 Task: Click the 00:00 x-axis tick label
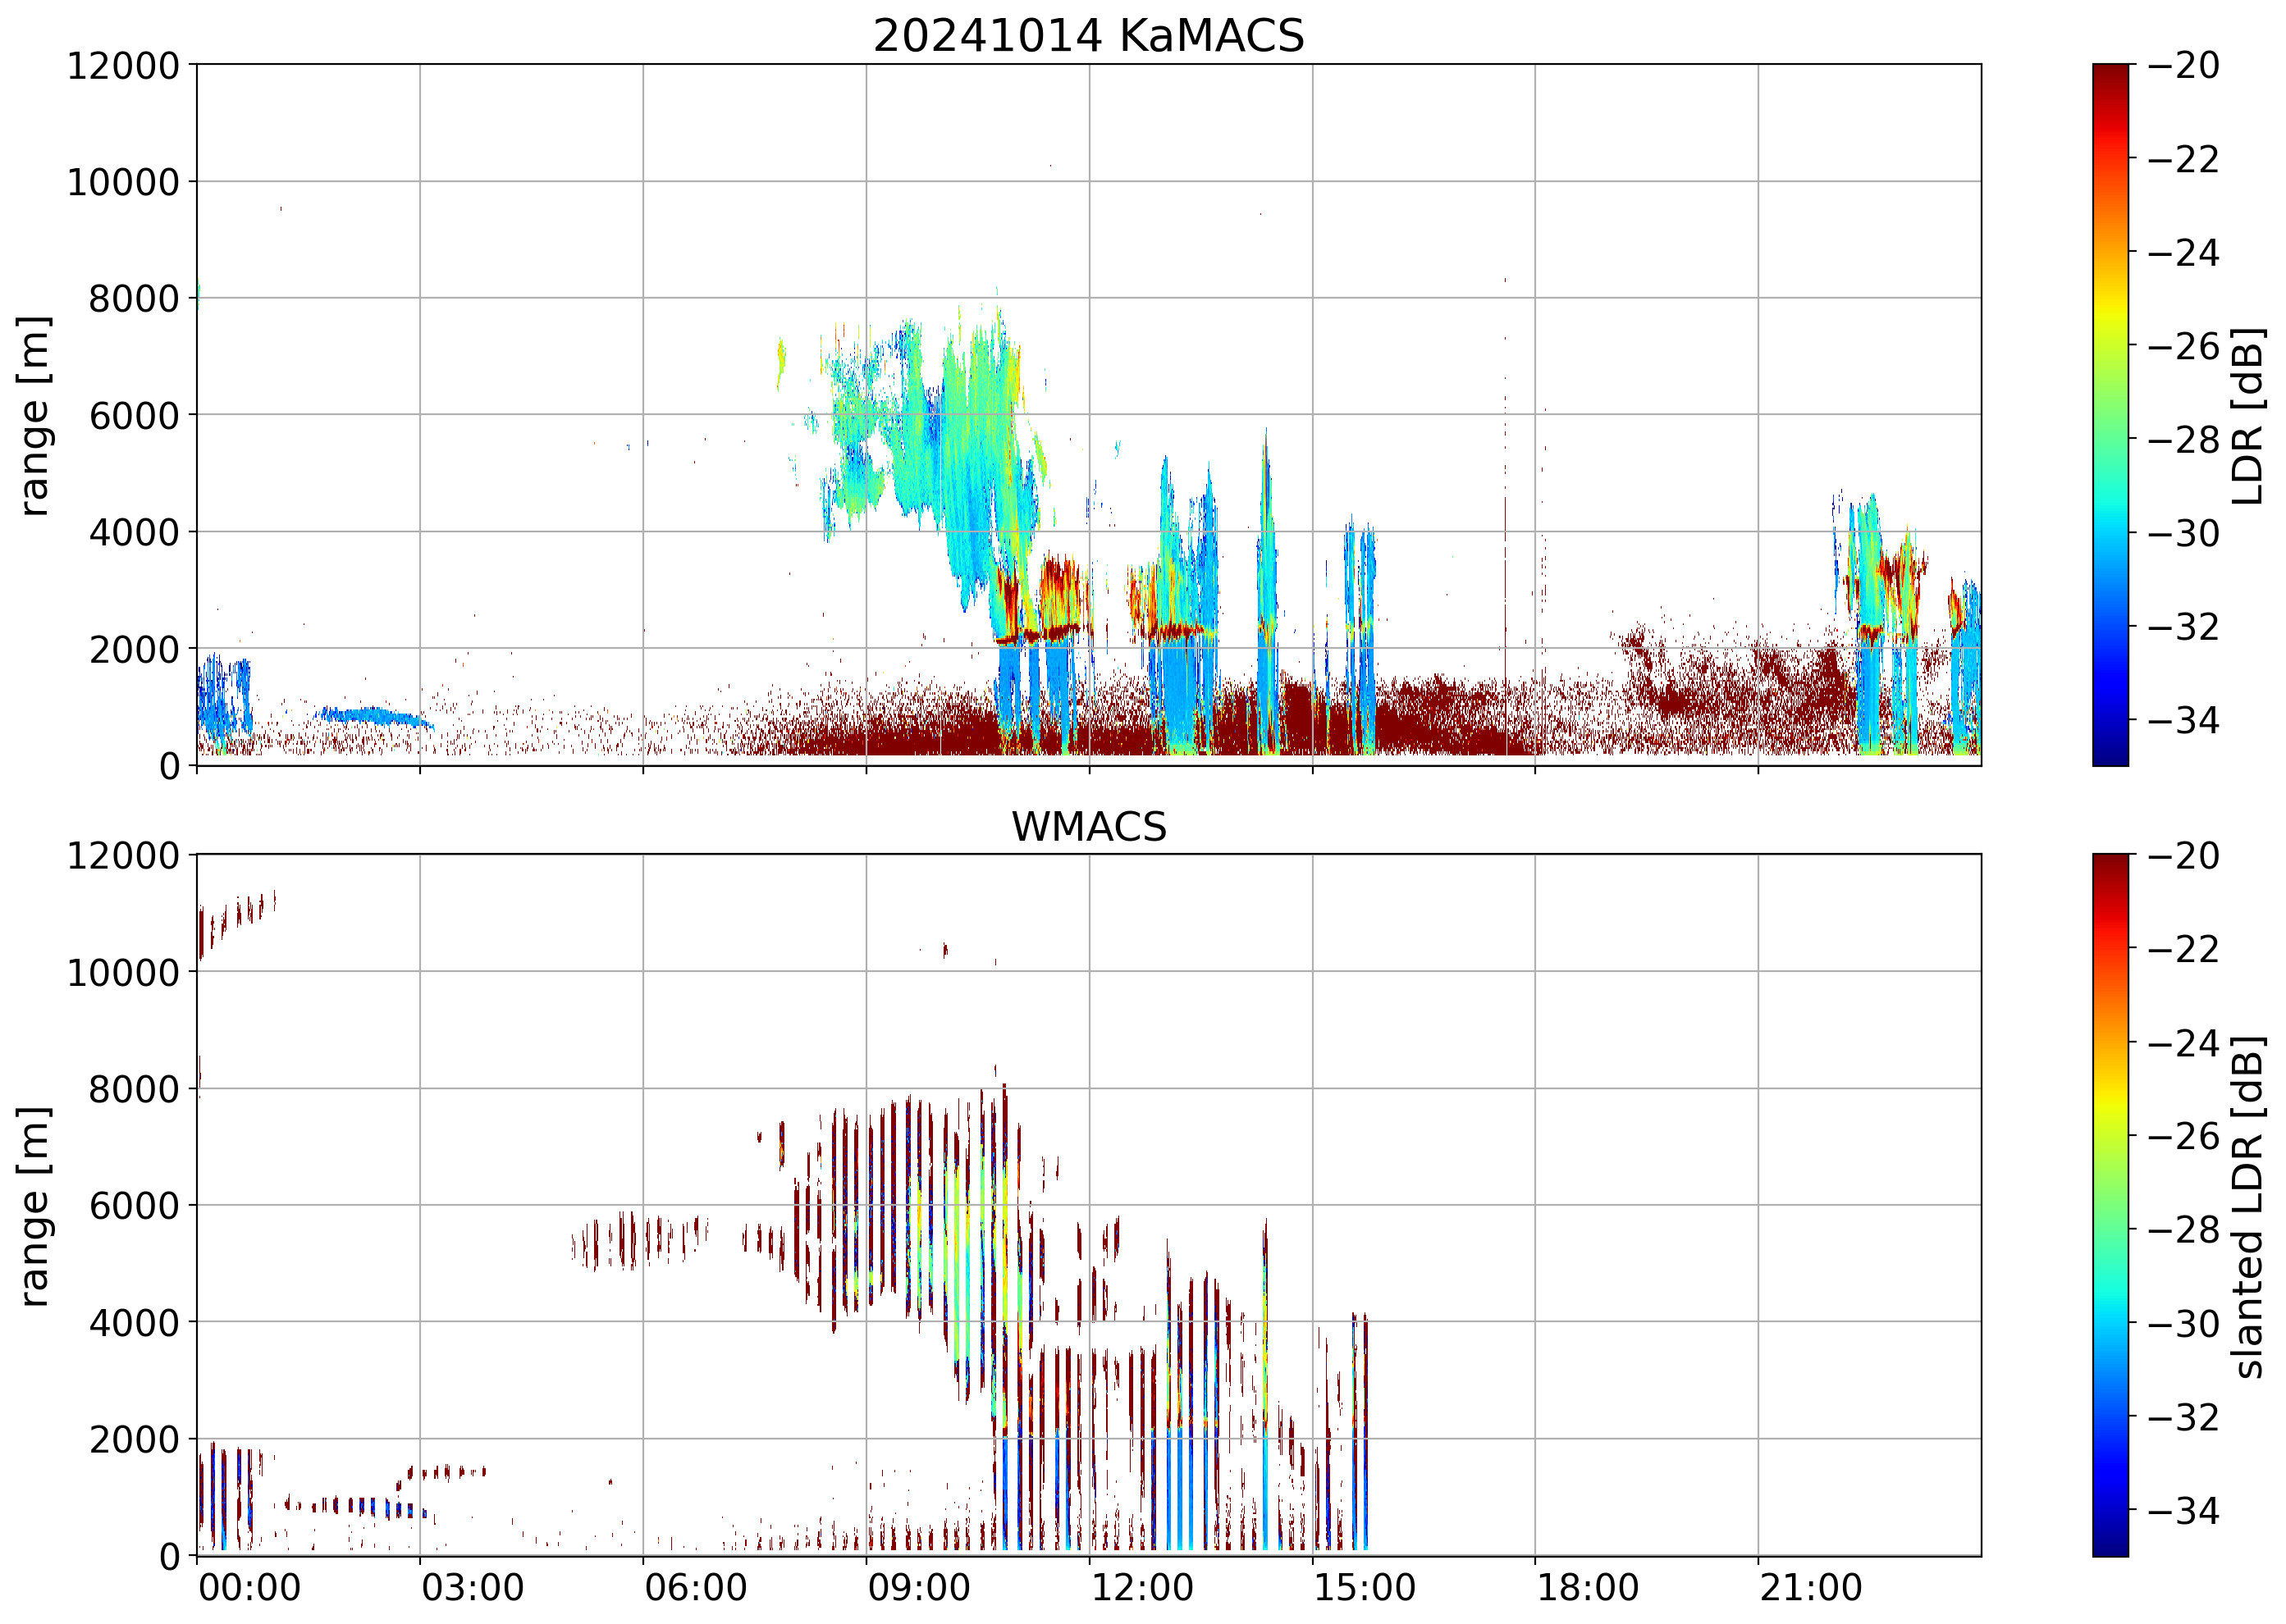point(249,1588)
